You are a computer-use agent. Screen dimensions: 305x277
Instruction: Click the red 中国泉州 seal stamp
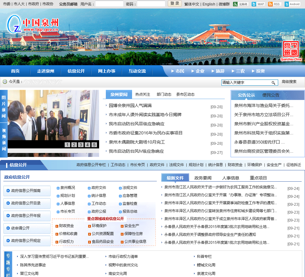pyautogui.click(x=291, y=51)
